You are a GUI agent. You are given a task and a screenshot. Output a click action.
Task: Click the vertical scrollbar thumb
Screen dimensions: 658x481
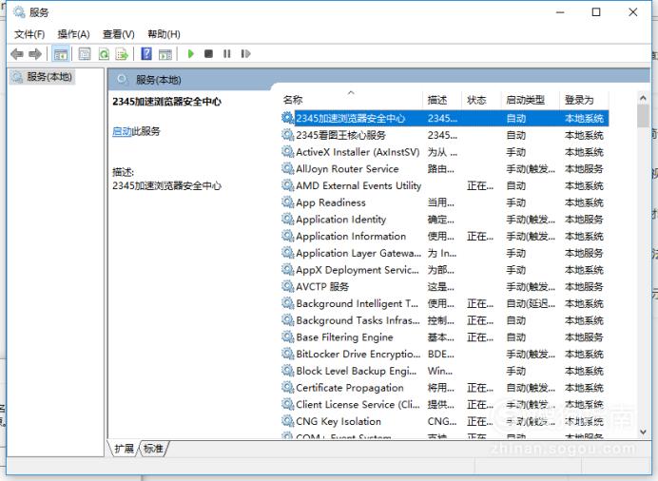pos(643,116)
